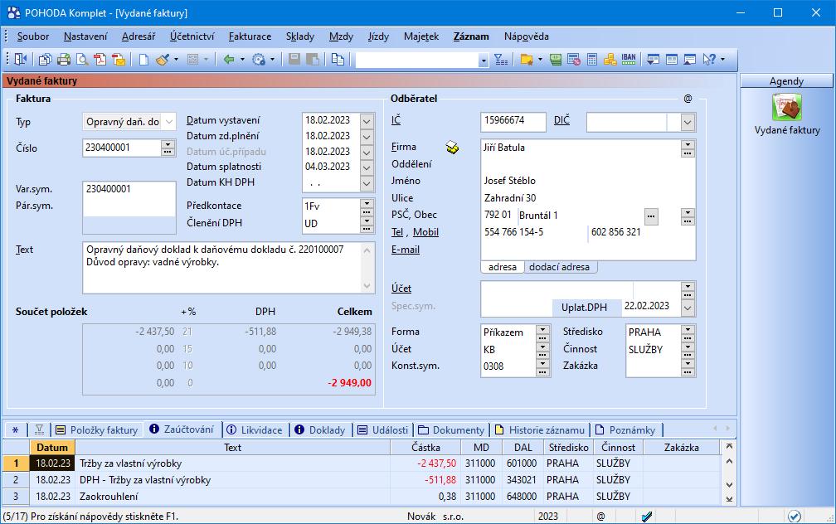Click the @ icon in the Odběratel header

pos(688,99)
